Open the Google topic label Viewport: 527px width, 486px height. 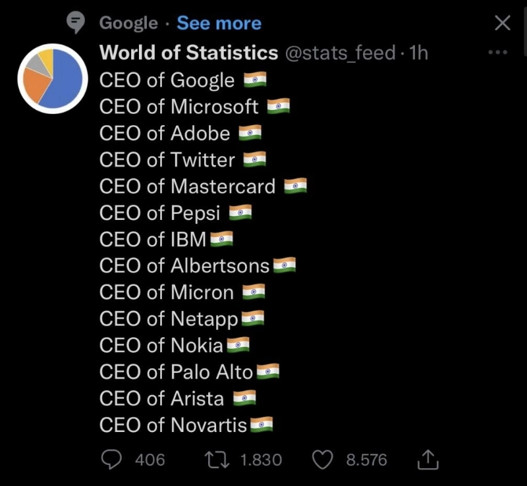pos(128,24)
